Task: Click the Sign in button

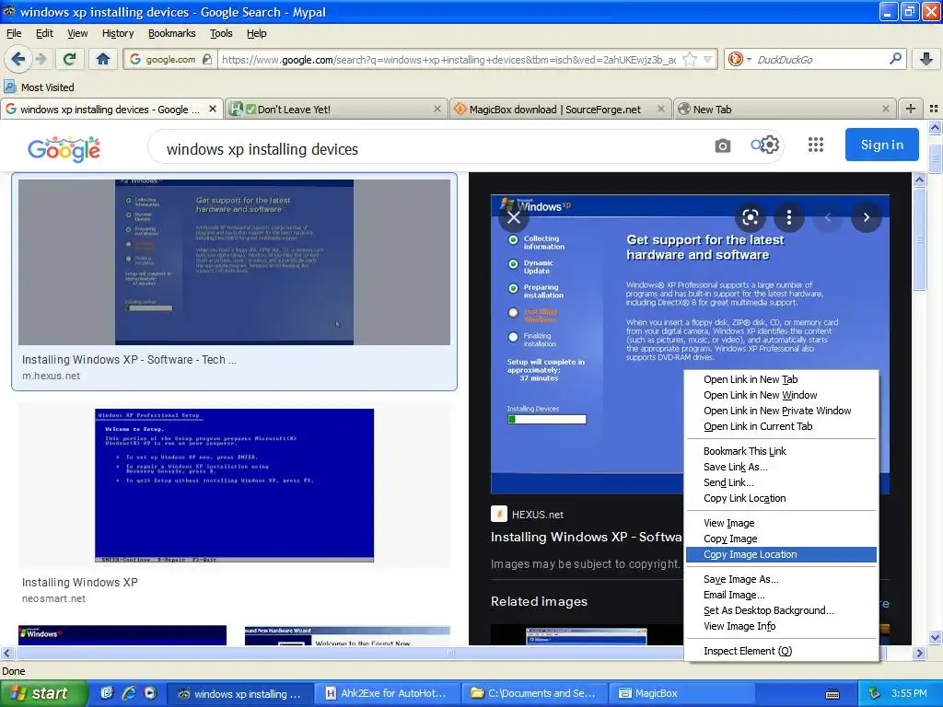Action: coord(881,145)
